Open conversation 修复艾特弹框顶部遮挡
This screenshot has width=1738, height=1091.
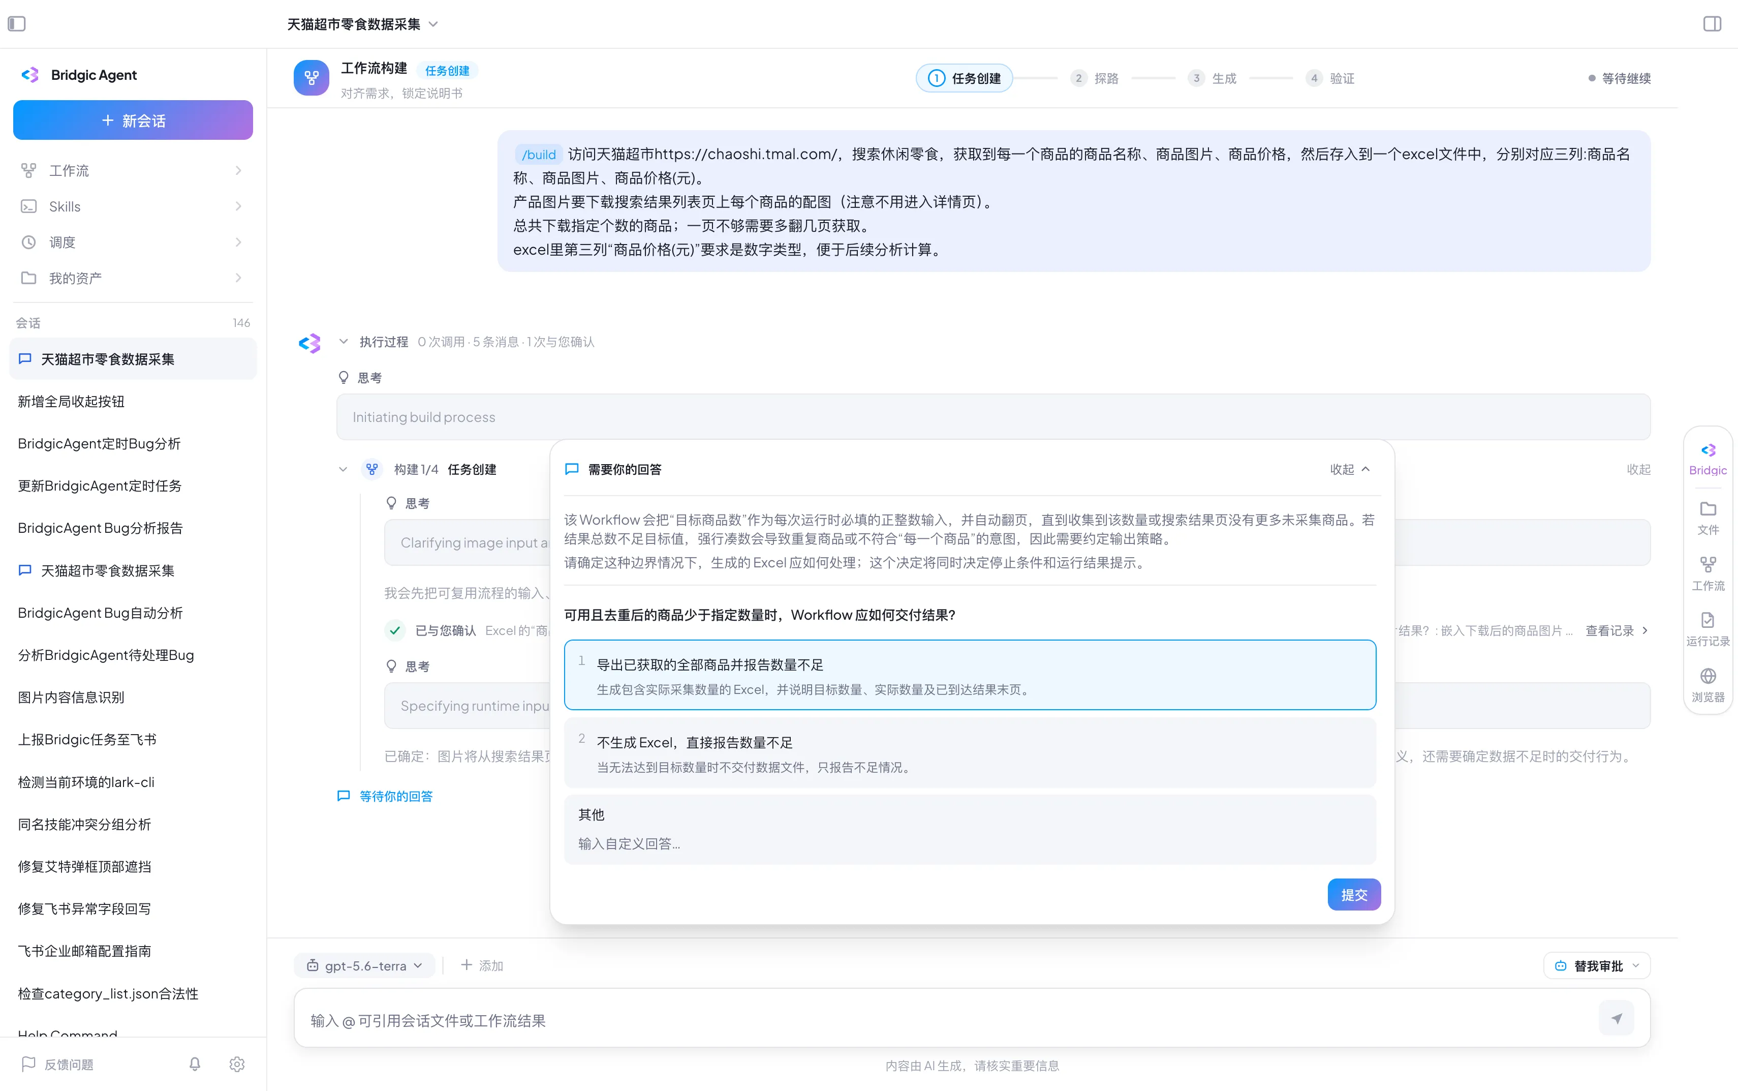point(133,866)
